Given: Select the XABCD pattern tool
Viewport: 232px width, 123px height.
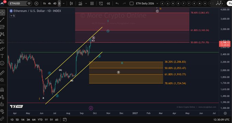Looking at the screenshot, I should point(2,34).
